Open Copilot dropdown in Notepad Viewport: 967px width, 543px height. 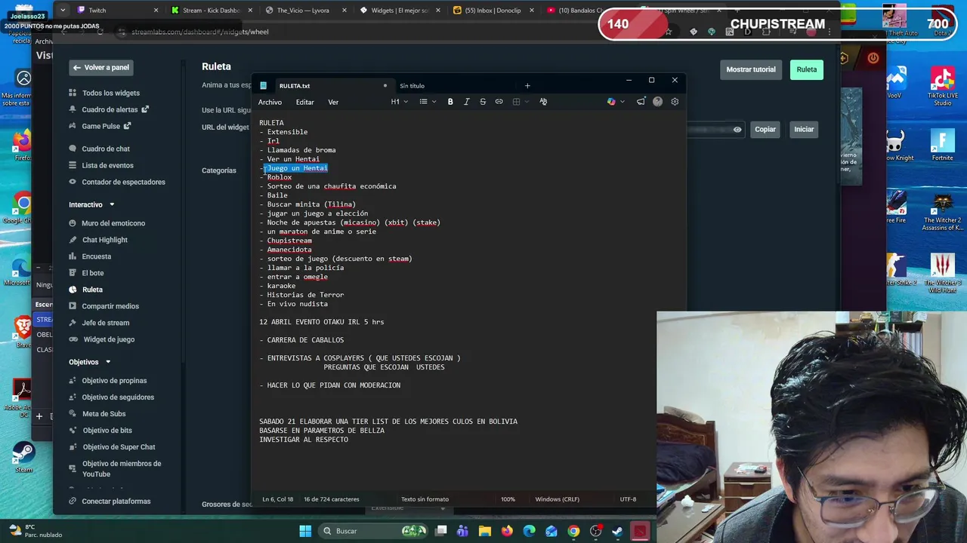point(616,102)
